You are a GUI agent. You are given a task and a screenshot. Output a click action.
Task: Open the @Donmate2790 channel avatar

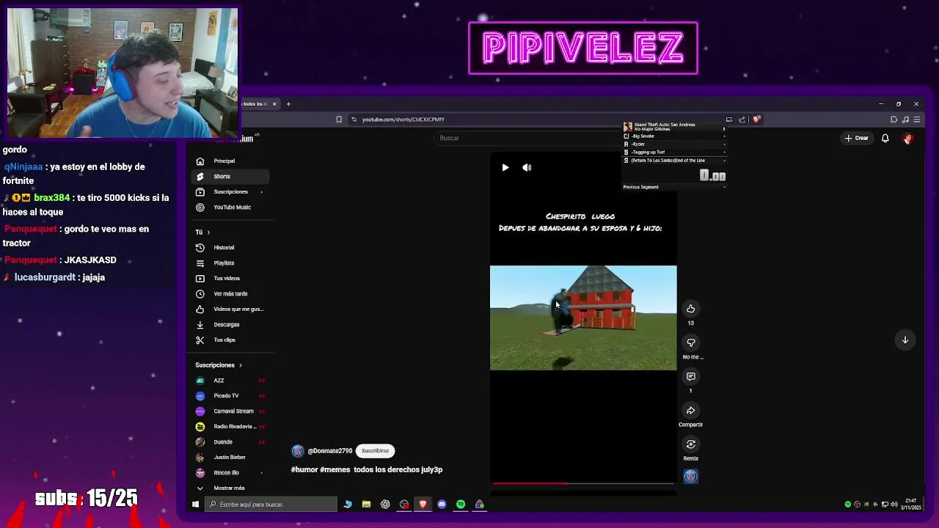click(x=298, y=451)
